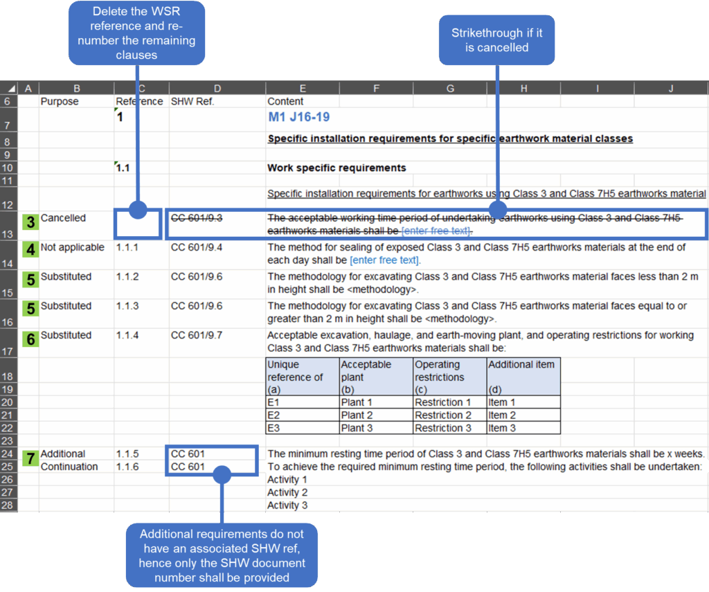Click the '[enter free text]' placeholder in row 14
The image size is (709, 592).
pyautogui.click(x=384, y=260)
